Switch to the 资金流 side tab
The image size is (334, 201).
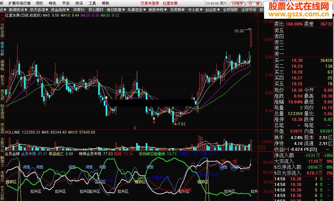coord(2,128)
